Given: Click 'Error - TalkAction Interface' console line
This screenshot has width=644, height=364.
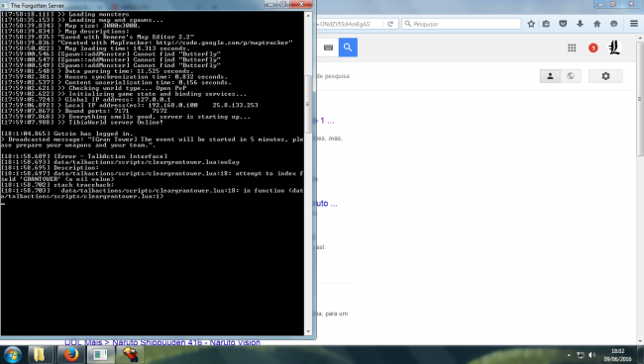Looking at the screenshot, I should pyautogui.click(x=84, y=156).
